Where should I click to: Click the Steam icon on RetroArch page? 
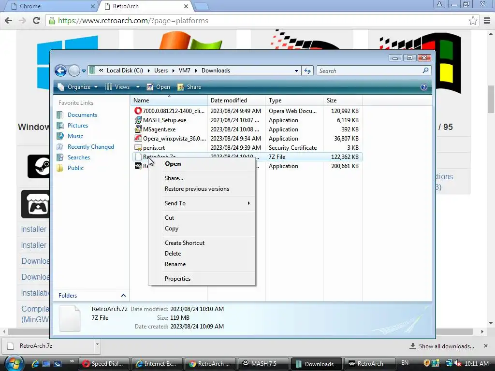[38, 166]
